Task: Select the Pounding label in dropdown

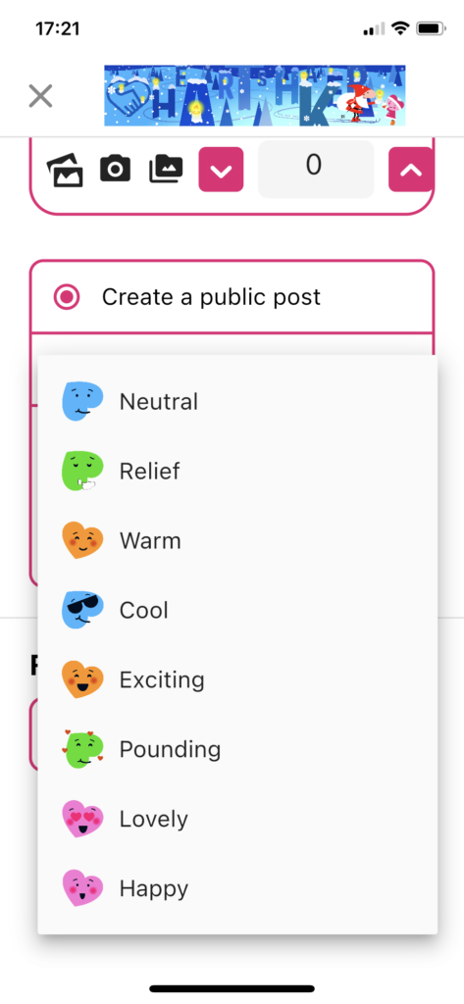Action: (170, 749)
